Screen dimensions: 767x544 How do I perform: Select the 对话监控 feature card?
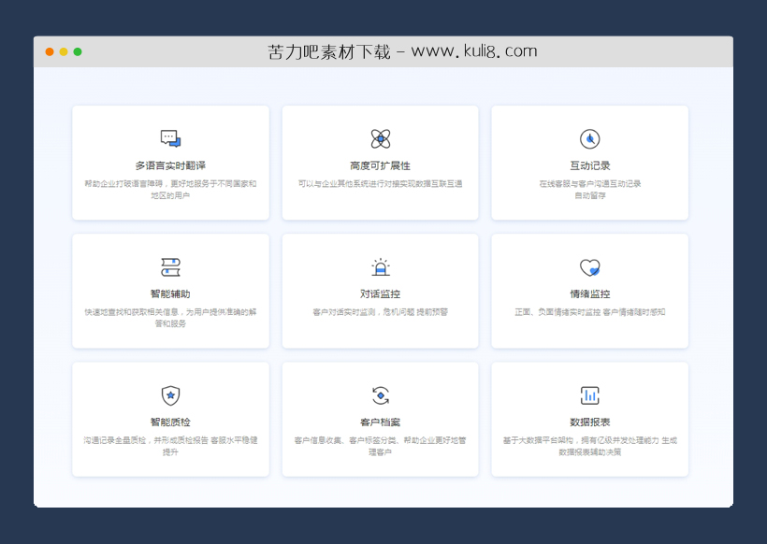(380, 291)
